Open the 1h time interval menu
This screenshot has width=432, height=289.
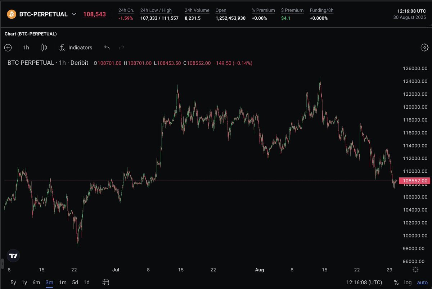pos(26,48)
